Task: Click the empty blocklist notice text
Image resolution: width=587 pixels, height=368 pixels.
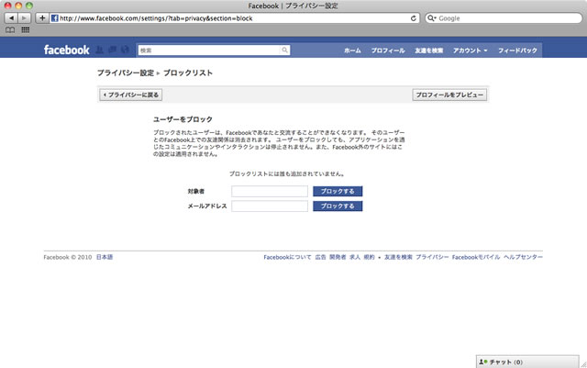Action: pyautogui.click(x=287, y=173)
